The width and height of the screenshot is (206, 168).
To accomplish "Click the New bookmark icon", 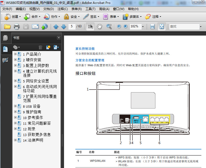I will pos(48,47).
